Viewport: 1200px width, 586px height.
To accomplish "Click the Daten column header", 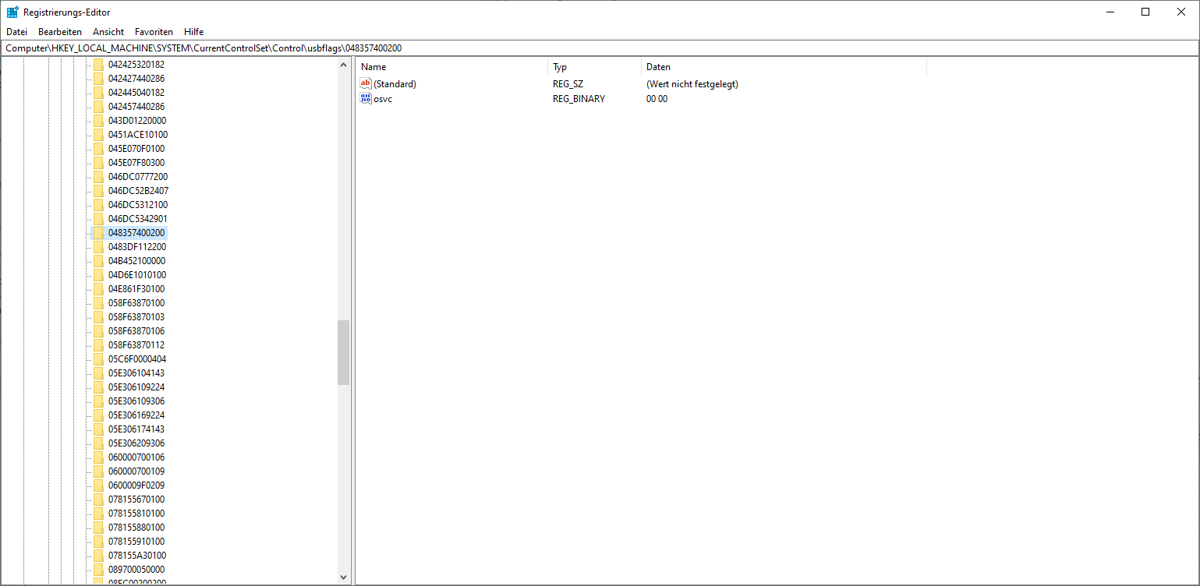I will (x=783, y=67).
